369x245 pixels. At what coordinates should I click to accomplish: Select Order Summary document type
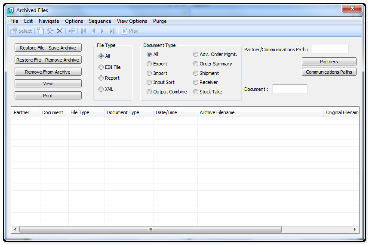point(196,64)
